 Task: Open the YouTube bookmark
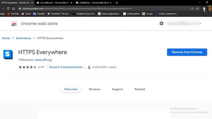coord(13,14)
